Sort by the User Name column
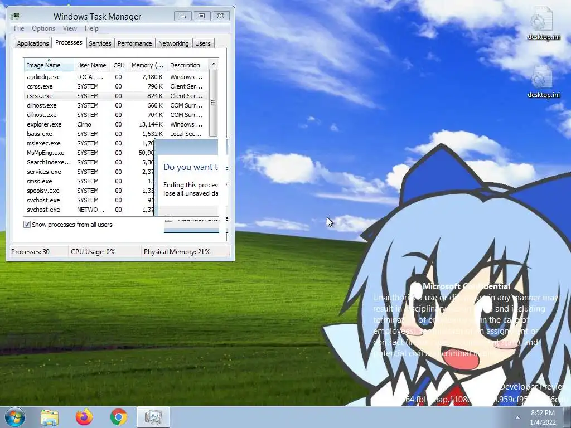 pyautogui.click(x=91, y=65)
